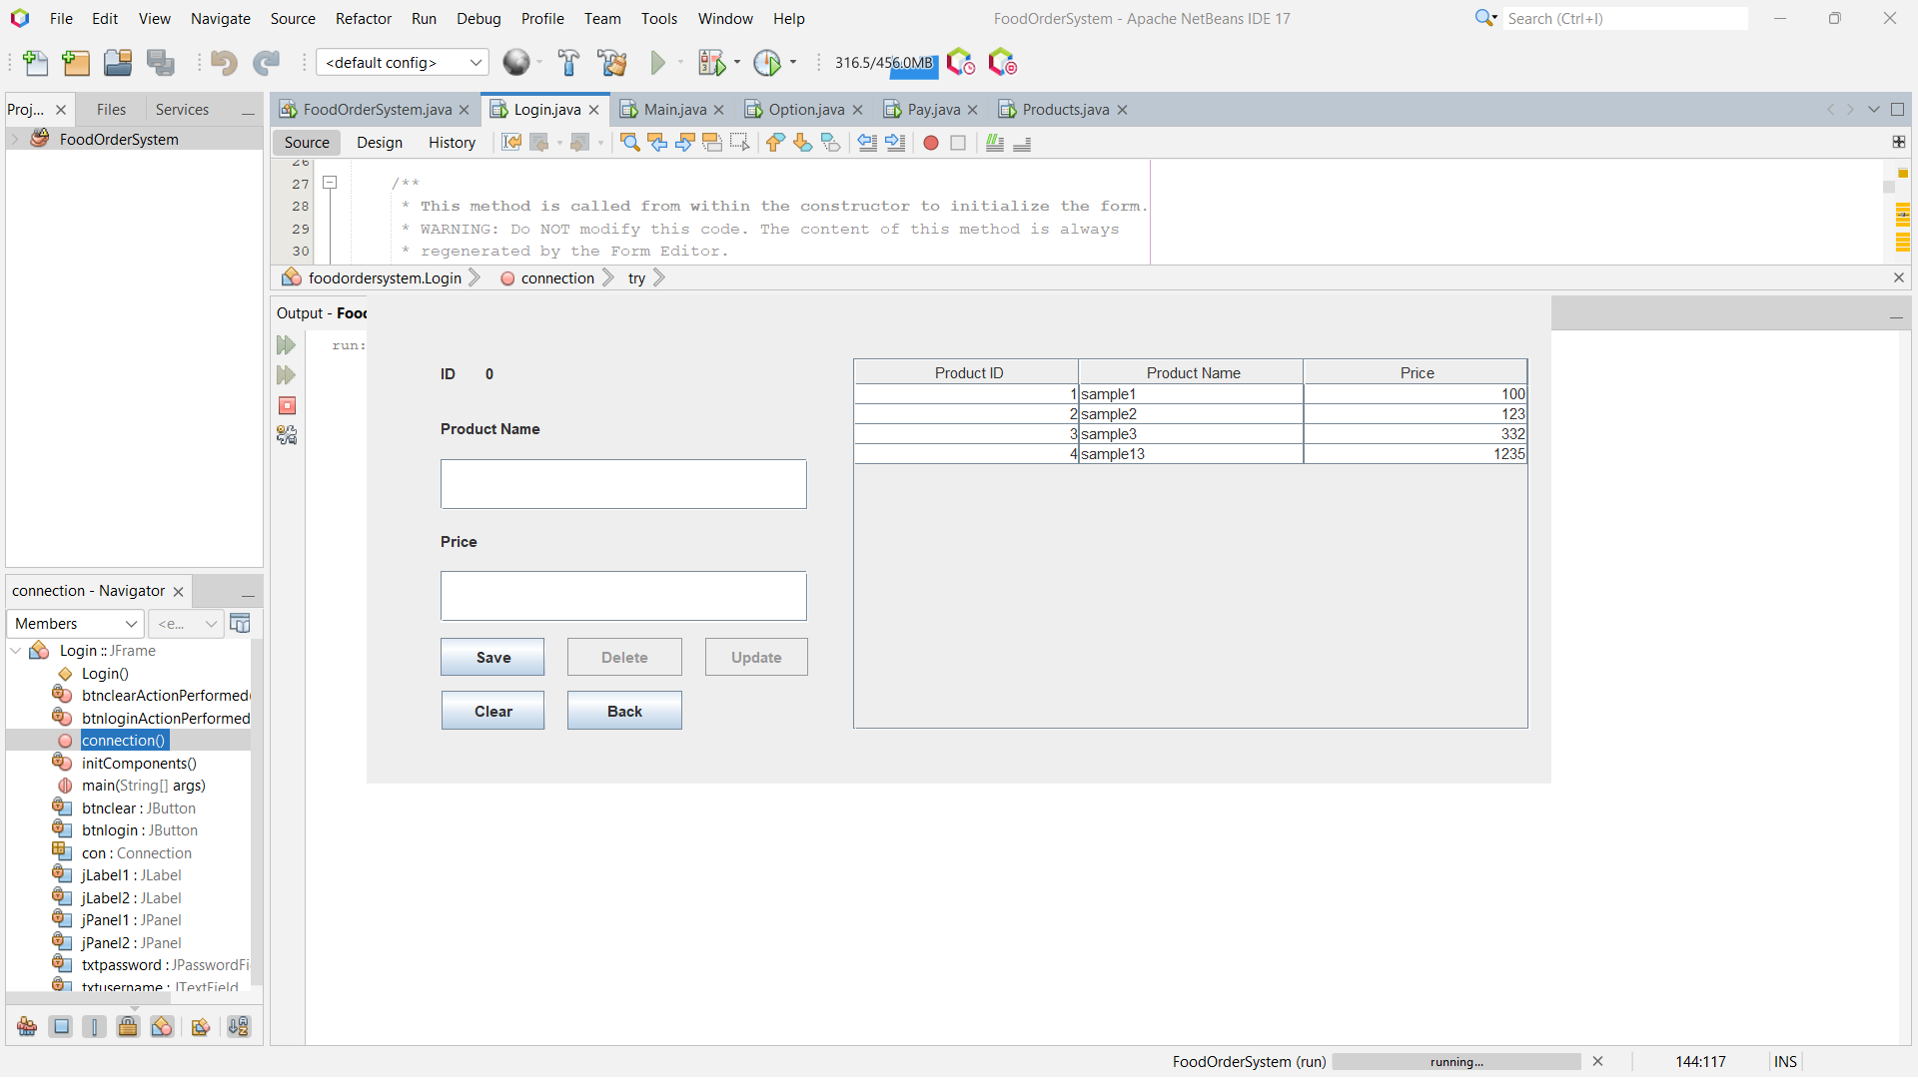The image size is (1918, 1078).
Task: Select the Debug Project toolbar icon
Action: pos(710,62)
